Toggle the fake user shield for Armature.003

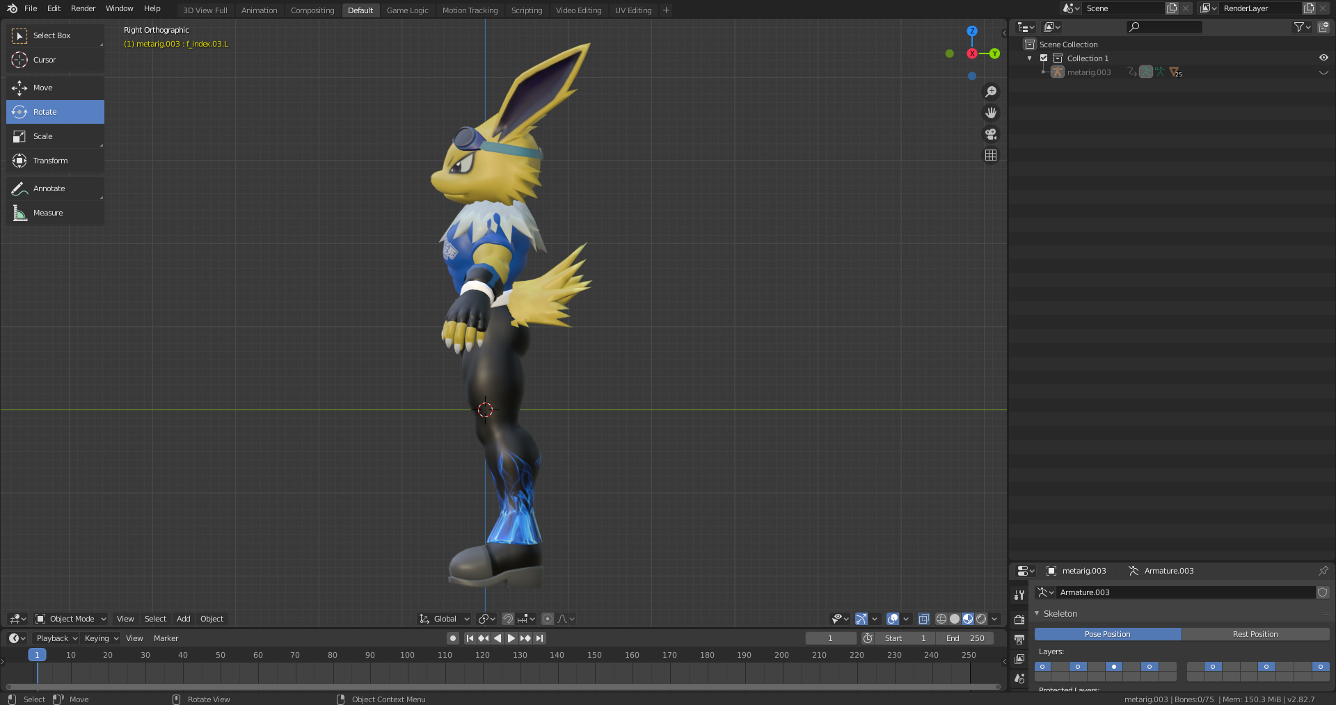click(x=1323, y=592)
